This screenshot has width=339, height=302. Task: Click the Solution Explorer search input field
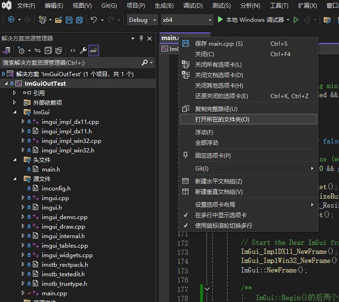[71, 63]
